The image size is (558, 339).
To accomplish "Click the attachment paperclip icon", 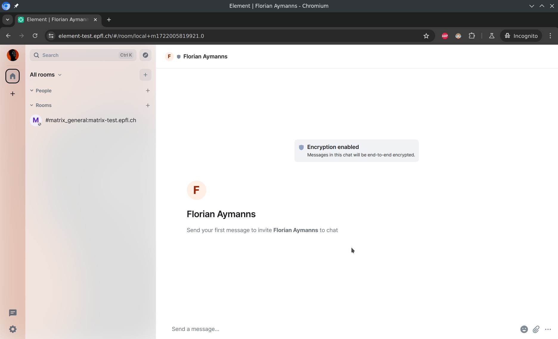I will [536, 329].
